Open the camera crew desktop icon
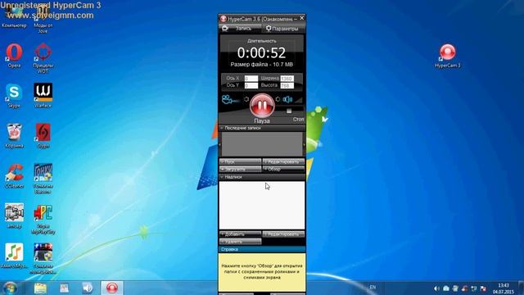The image size is (524, 295). coord(14,216)
